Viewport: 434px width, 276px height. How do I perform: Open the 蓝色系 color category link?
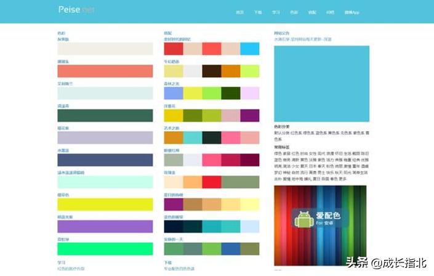click(321, 133)
